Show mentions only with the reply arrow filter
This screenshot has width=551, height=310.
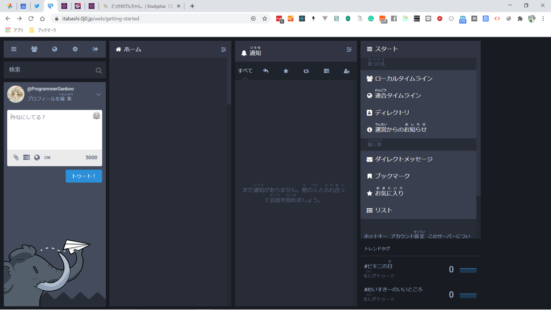point(265,71)
